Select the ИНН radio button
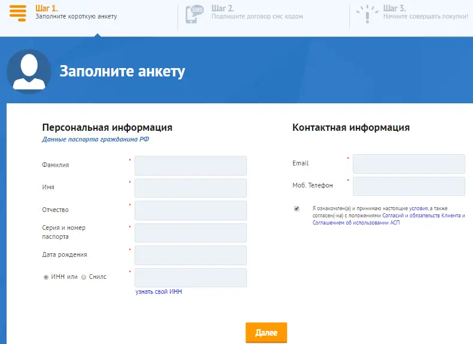Viewport: 473px width, 344px height. click(46, 277)
